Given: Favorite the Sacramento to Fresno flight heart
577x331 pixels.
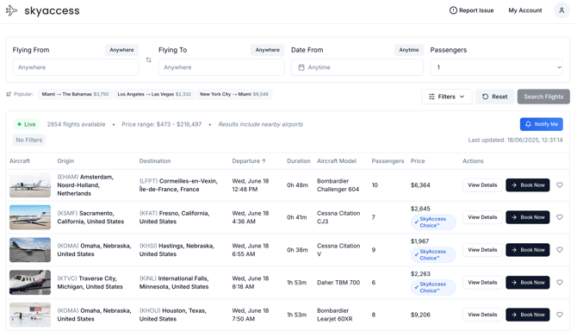Looking at the screenshot, I should (x=559, y=217).
